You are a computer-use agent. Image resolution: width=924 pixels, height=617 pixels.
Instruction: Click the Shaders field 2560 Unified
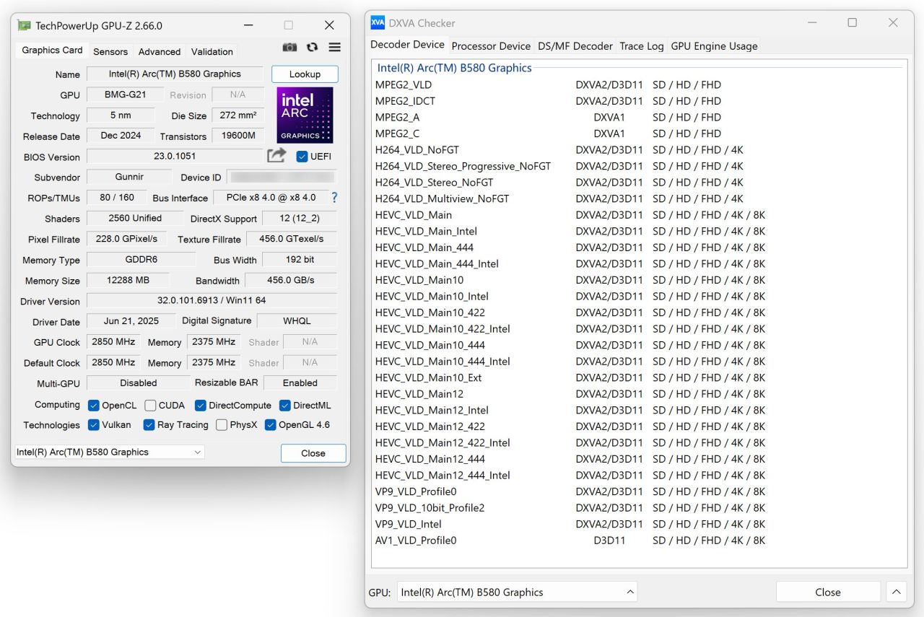click(x=135, y=219)
